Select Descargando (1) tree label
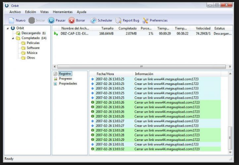Viewport: 239px width, 165px height. pyautogui.click(x=34, y=33)
